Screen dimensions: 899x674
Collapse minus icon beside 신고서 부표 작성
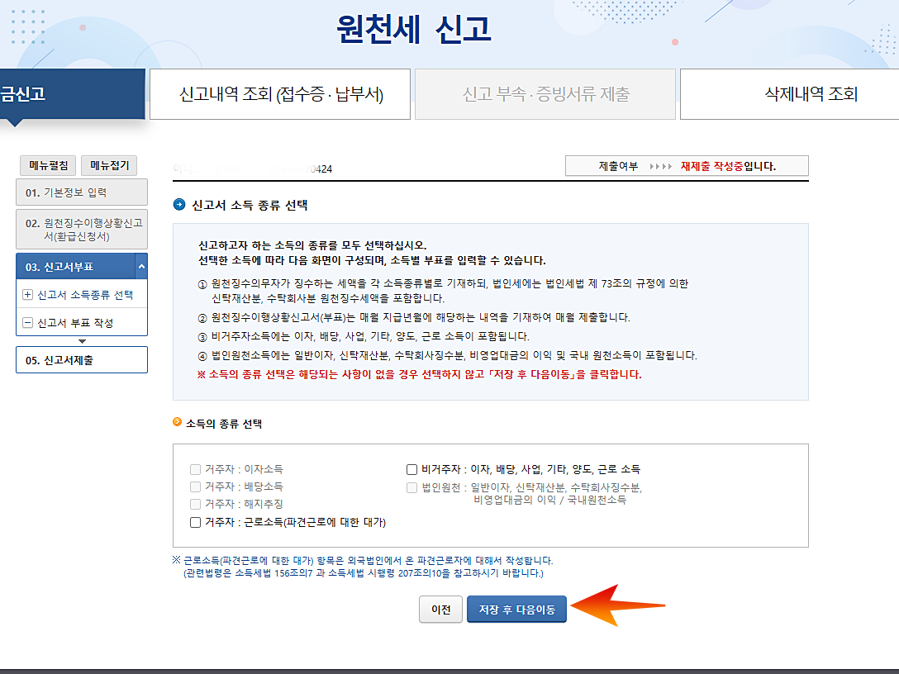(x=27, y=322)
